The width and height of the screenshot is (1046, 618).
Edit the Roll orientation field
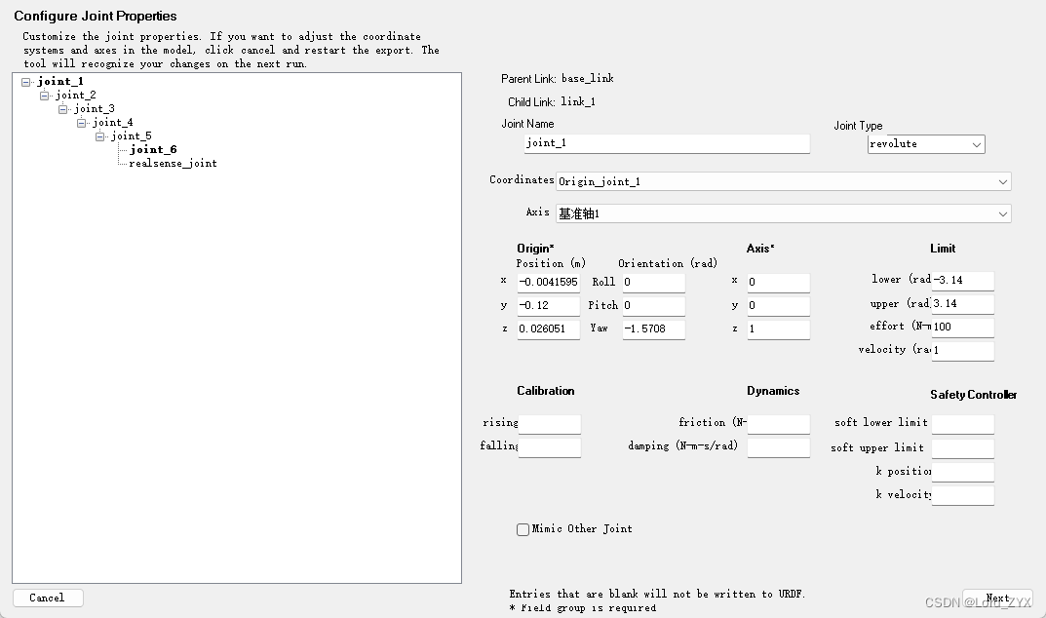pyautogui.click(x=654, y=283)
